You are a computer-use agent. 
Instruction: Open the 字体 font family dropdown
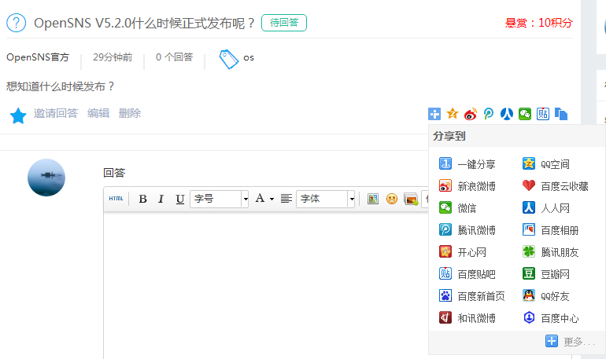pos(325,199)
